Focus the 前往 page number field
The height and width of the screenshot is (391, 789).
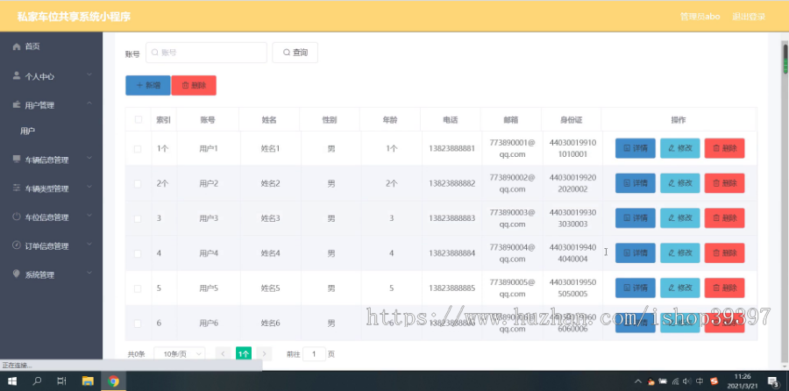315,354
